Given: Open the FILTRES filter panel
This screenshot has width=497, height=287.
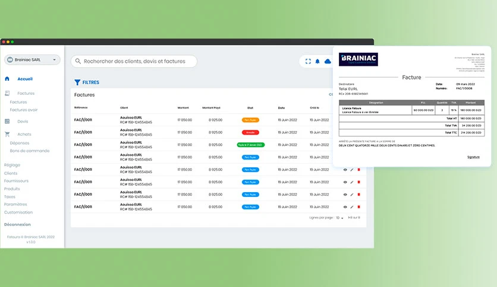Looking at the screenshot, I should point(87,82).
